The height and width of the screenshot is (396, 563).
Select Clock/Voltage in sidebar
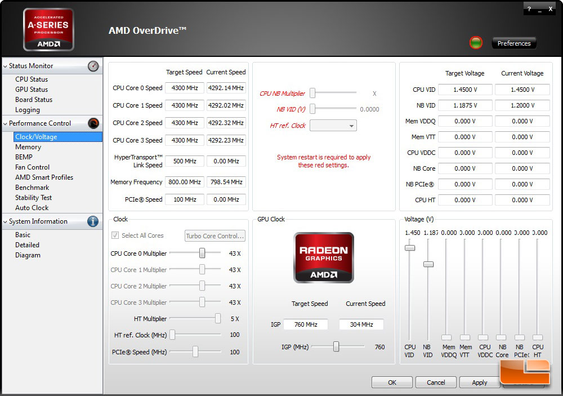[x=58, y=137]
